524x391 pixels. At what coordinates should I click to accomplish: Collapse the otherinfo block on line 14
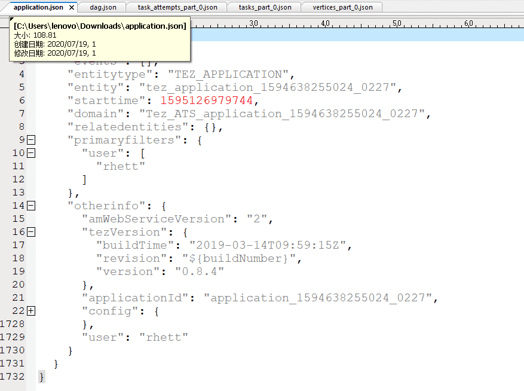tap(31, 206)
